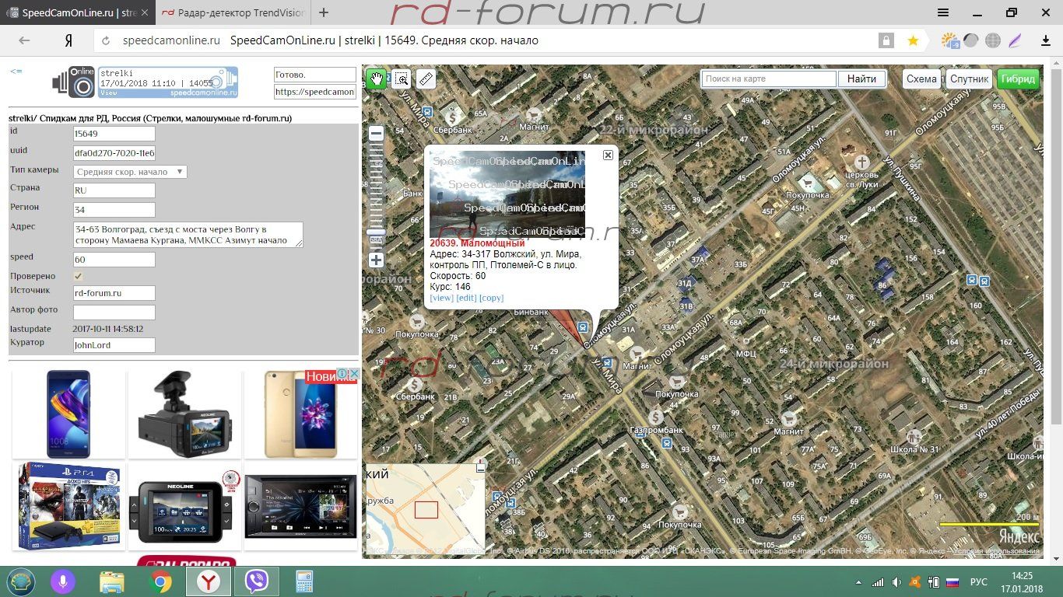Go back with browser back arrow
Viewport: 1063px width, 597px height.
coord(25,40)
